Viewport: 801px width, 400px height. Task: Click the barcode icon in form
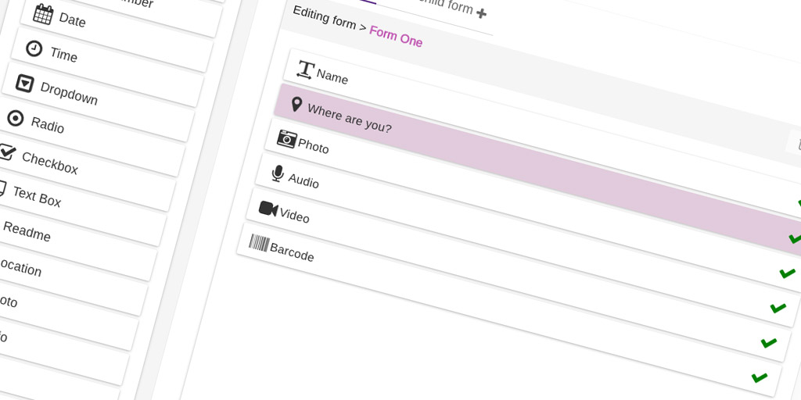point(259,242)
